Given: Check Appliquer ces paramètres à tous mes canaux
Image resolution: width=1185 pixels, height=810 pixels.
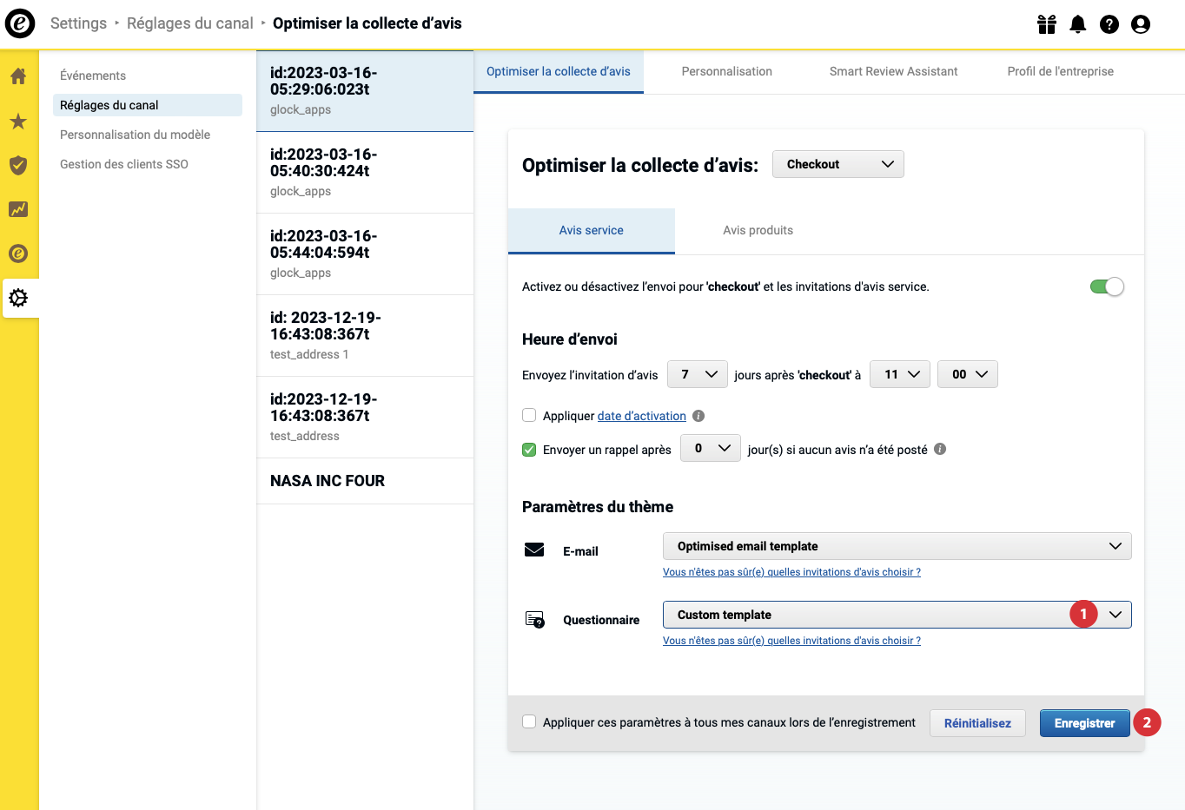Looking at the screenshot, I should (x=529, y=721).
